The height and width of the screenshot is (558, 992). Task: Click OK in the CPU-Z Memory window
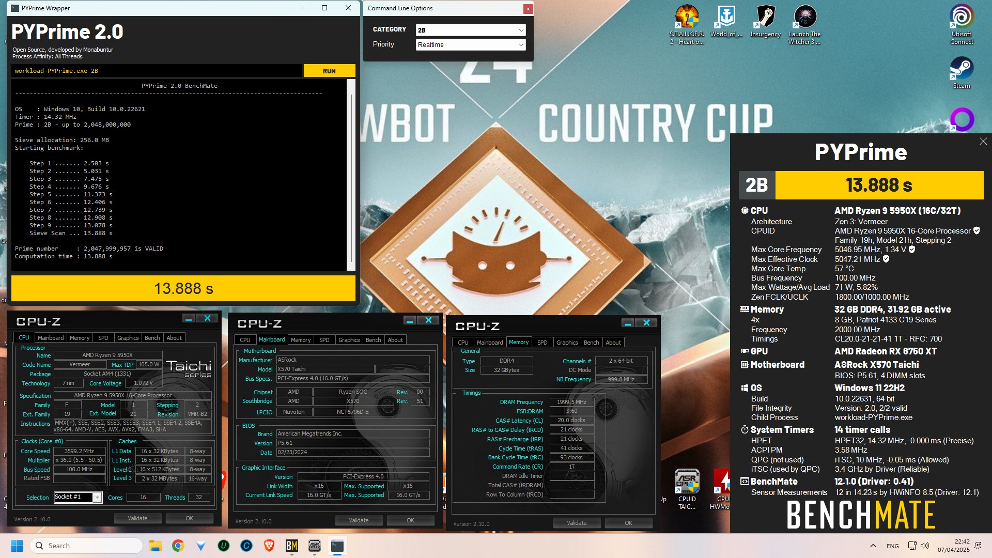pyautogui.click(x=628, y=523)
